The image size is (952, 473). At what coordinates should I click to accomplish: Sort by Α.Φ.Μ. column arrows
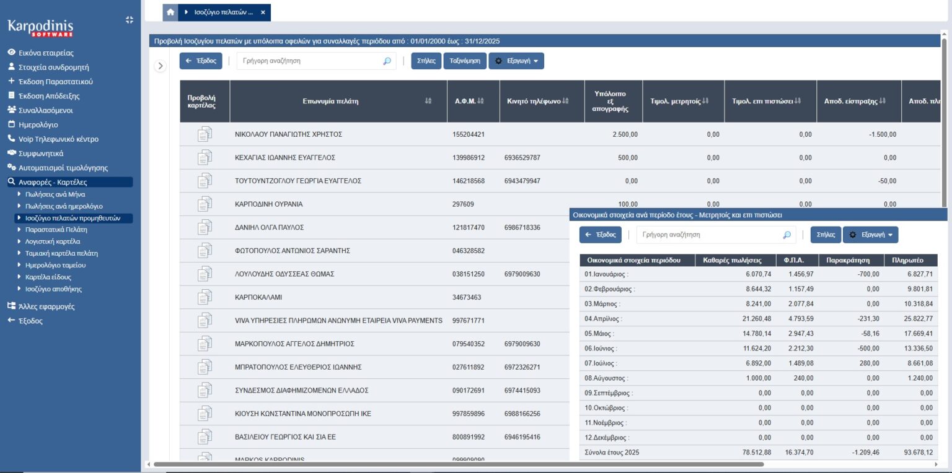(x=481, y=101)
